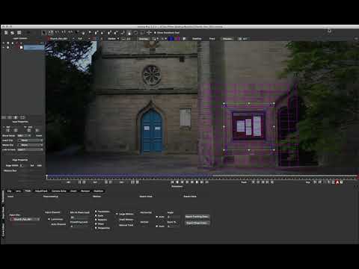Play the clip forward
This screenshot has height=269, width=359.
[x=197, y=182]
